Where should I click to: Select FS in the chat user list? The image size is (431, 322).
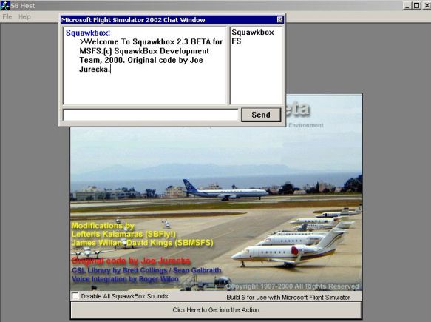pyautogui.click(x=237, y=41)
